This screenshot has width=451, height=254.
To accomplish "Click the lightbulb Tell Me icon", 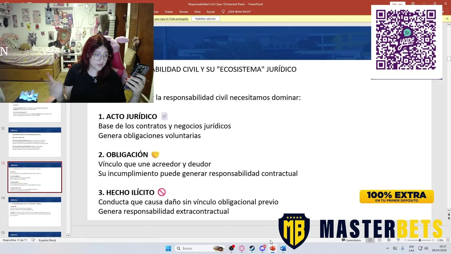I will click(223, 12).
